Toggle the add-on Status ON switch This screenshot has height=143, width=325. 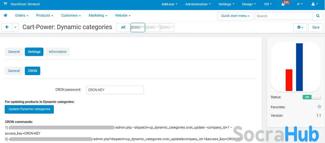[x=311, y=97]
